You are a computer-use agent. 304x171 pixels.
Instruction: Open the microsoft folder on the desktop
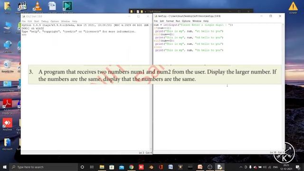tap(8, 144)
